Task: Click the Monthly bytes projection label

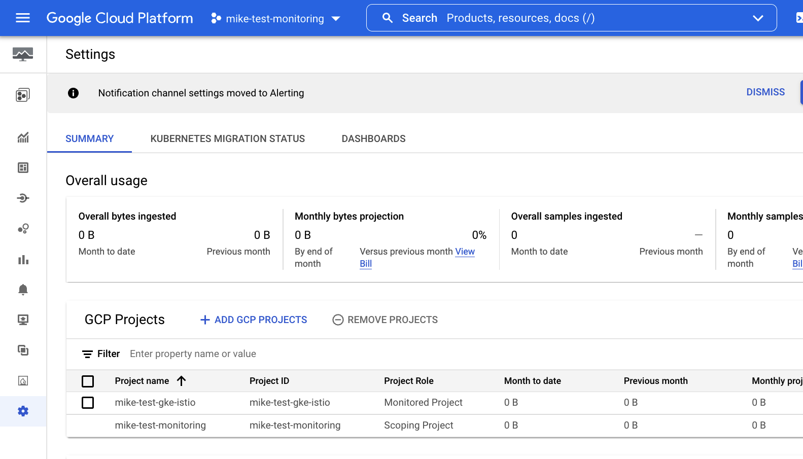Action: pos(350,217)
